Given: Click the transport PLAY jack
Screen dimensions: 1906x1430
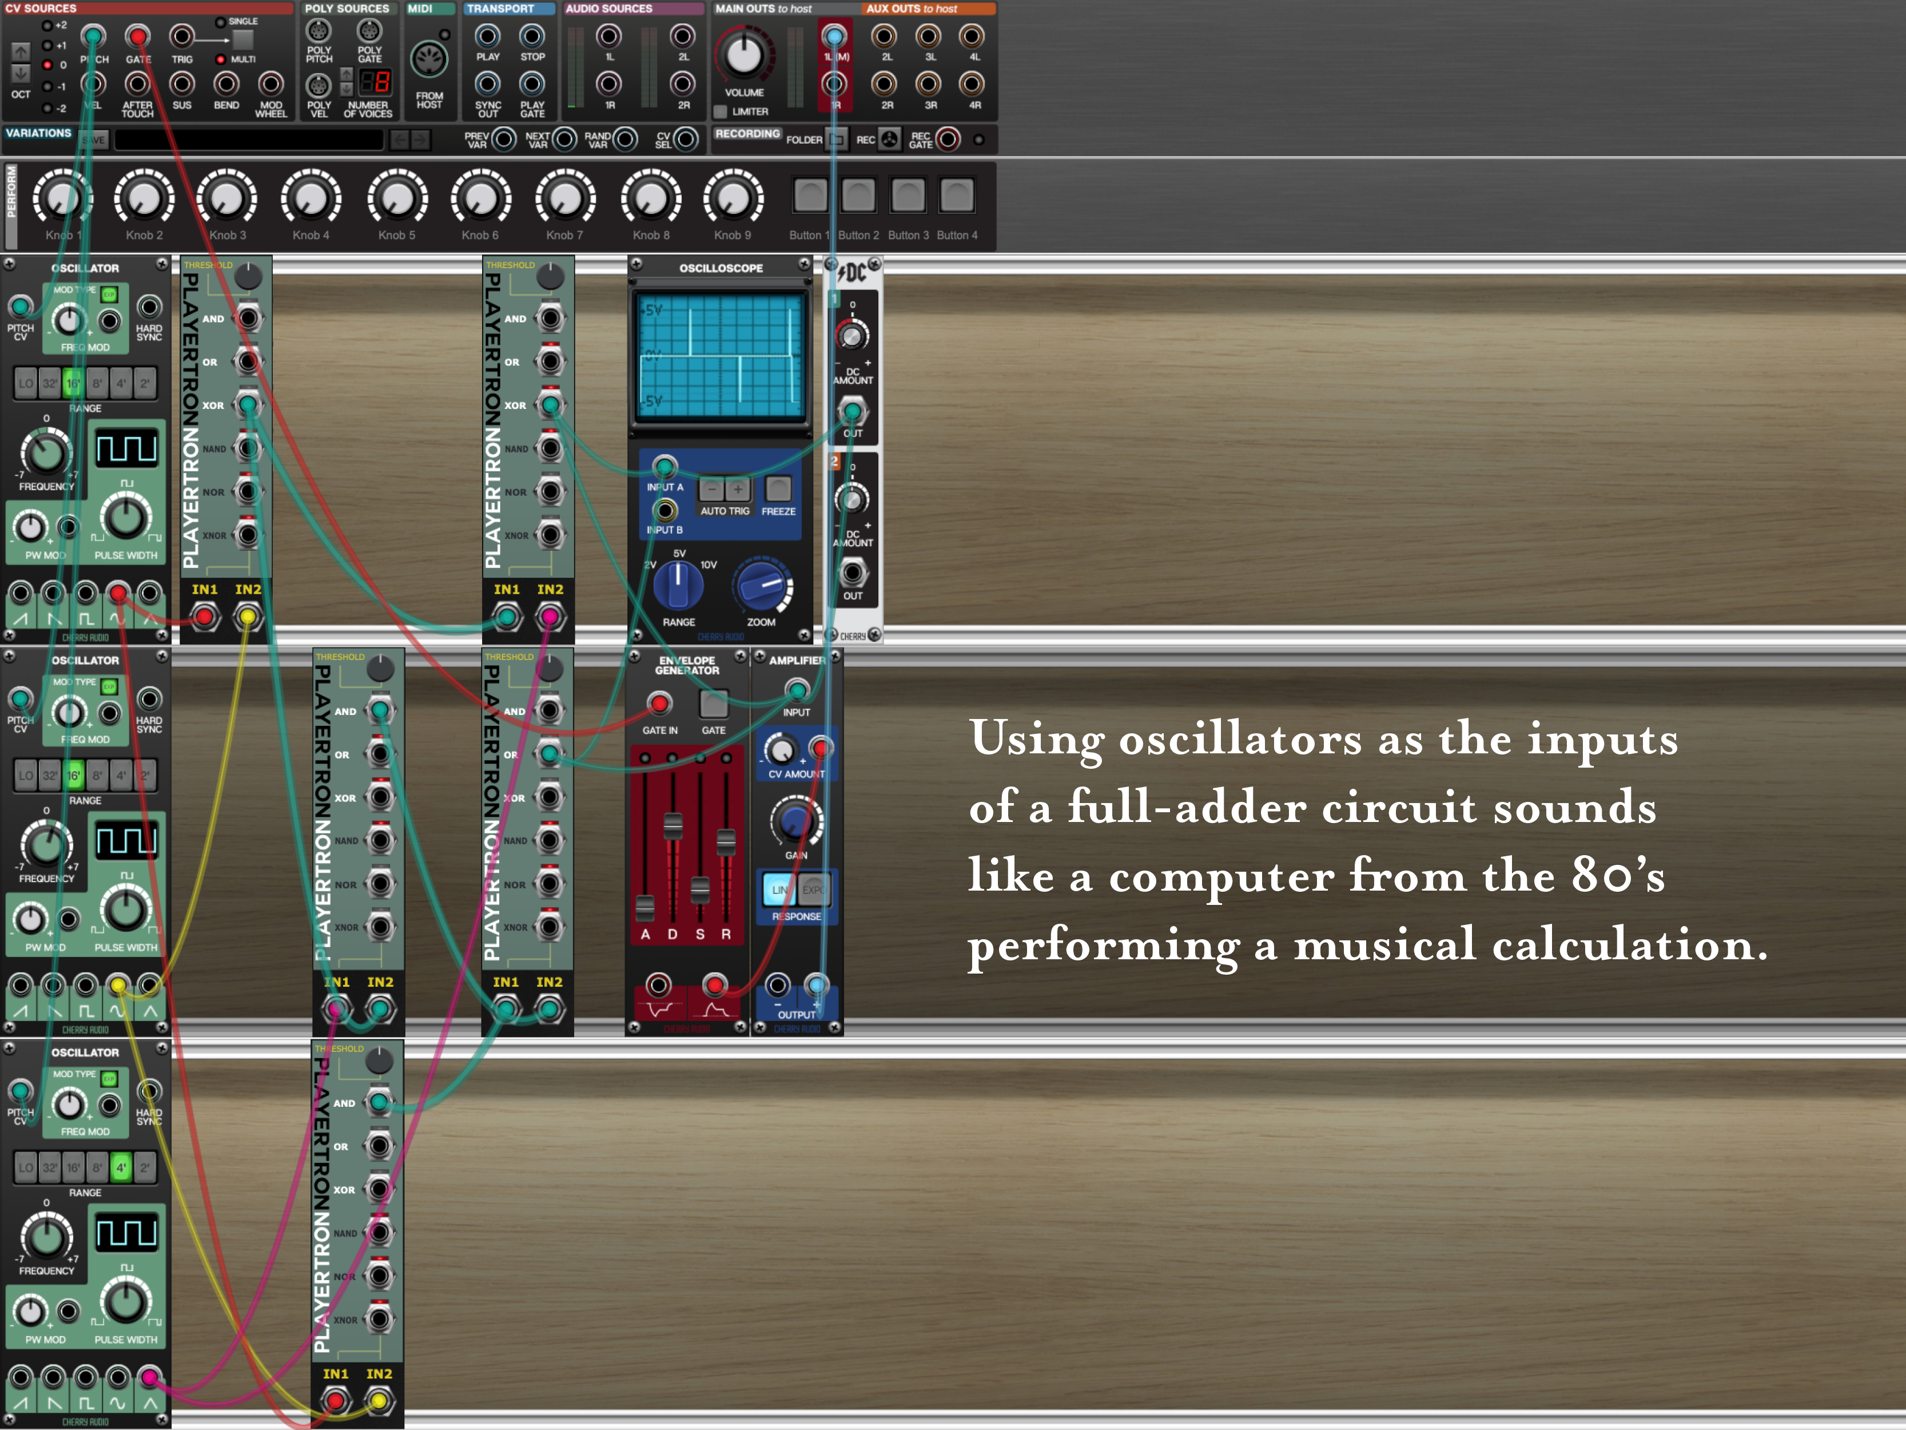Looking at the screenshot, I should (x=488, y=36).
